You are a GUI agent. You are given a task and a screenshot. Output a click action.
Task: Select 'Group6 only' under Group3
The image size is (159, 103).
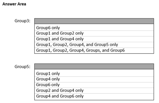click(94, 28)
